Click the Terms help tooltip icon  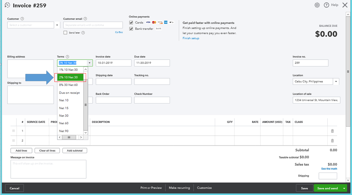tap(67, 57)
